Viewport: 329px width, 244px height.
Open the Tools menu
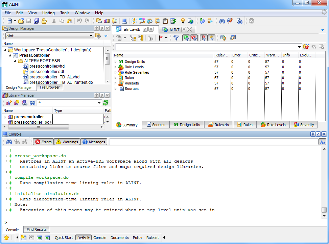pyautogui.click(x=65, y=13)
